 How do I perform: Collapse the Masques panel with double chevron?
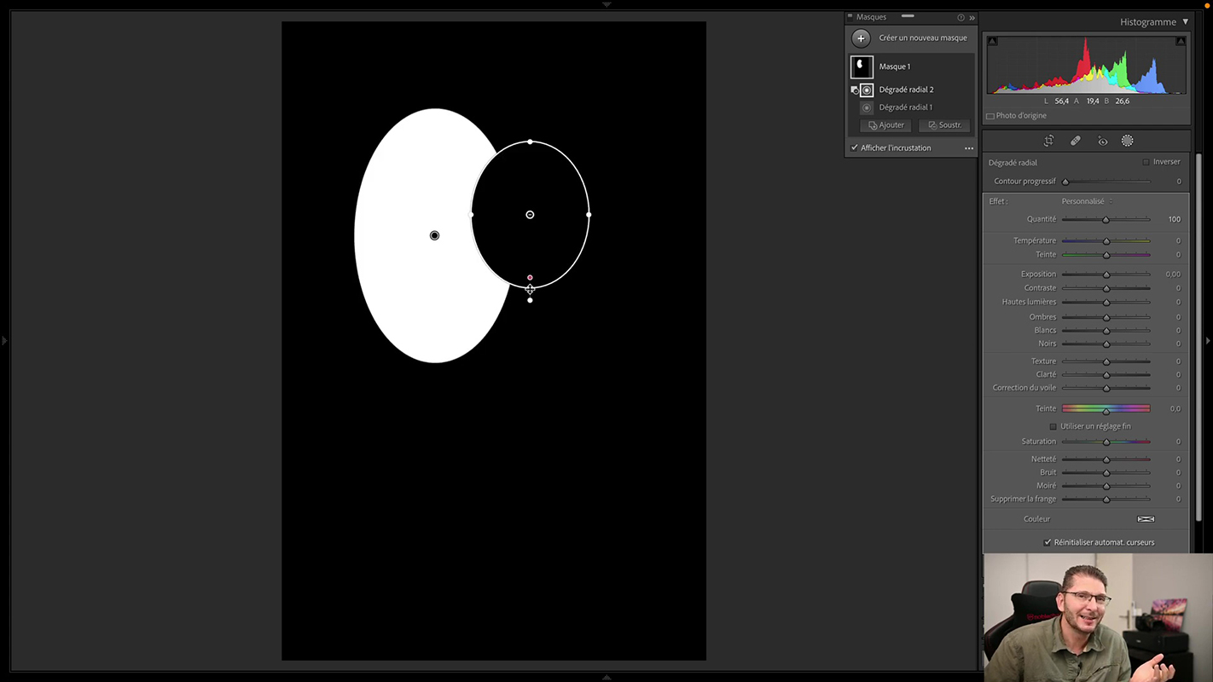coord(972,17)
